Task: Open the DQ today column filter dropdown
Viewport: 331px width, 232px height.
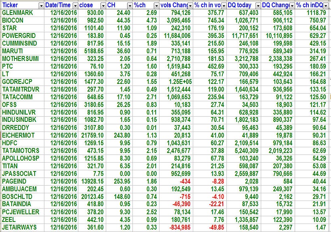Action: pyautogui.click(x=257, y=6)
